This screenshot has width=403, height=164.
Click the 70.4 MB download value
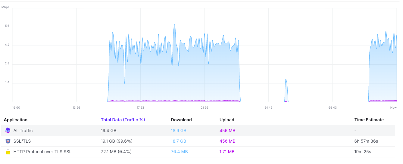[180, 152]
